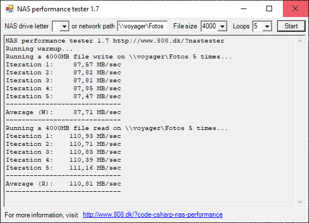Click the 'File size' label

coord(185,26)
